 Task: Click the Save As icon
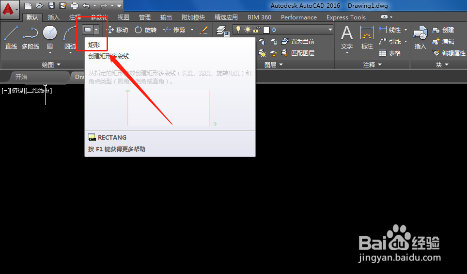click(x=63, y=6)
